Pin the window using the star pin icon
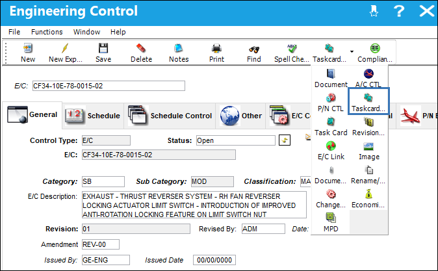The width and height of the screenshot is (438, 271). [374, 11]
